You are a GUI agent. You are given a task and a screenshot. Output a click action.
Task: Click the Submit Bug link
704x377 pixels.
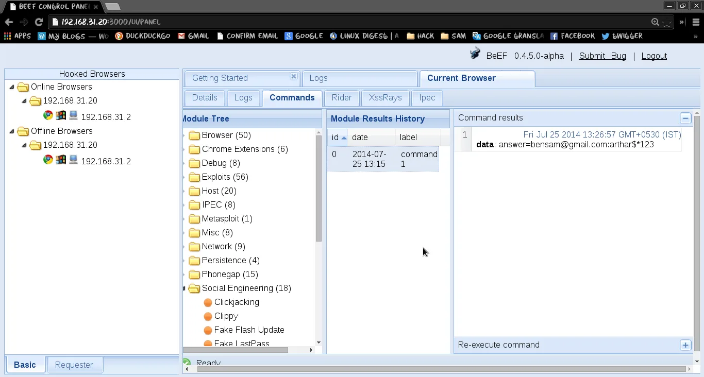602,56
